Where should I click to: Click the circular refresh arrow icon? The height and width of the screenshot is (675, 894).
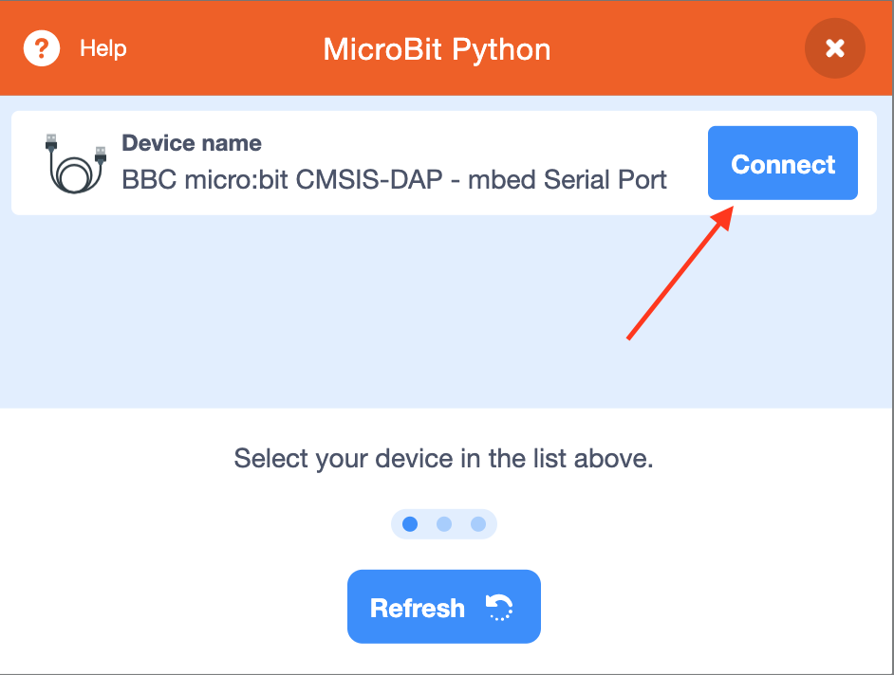pyautogui.click(x=499, y=607)
